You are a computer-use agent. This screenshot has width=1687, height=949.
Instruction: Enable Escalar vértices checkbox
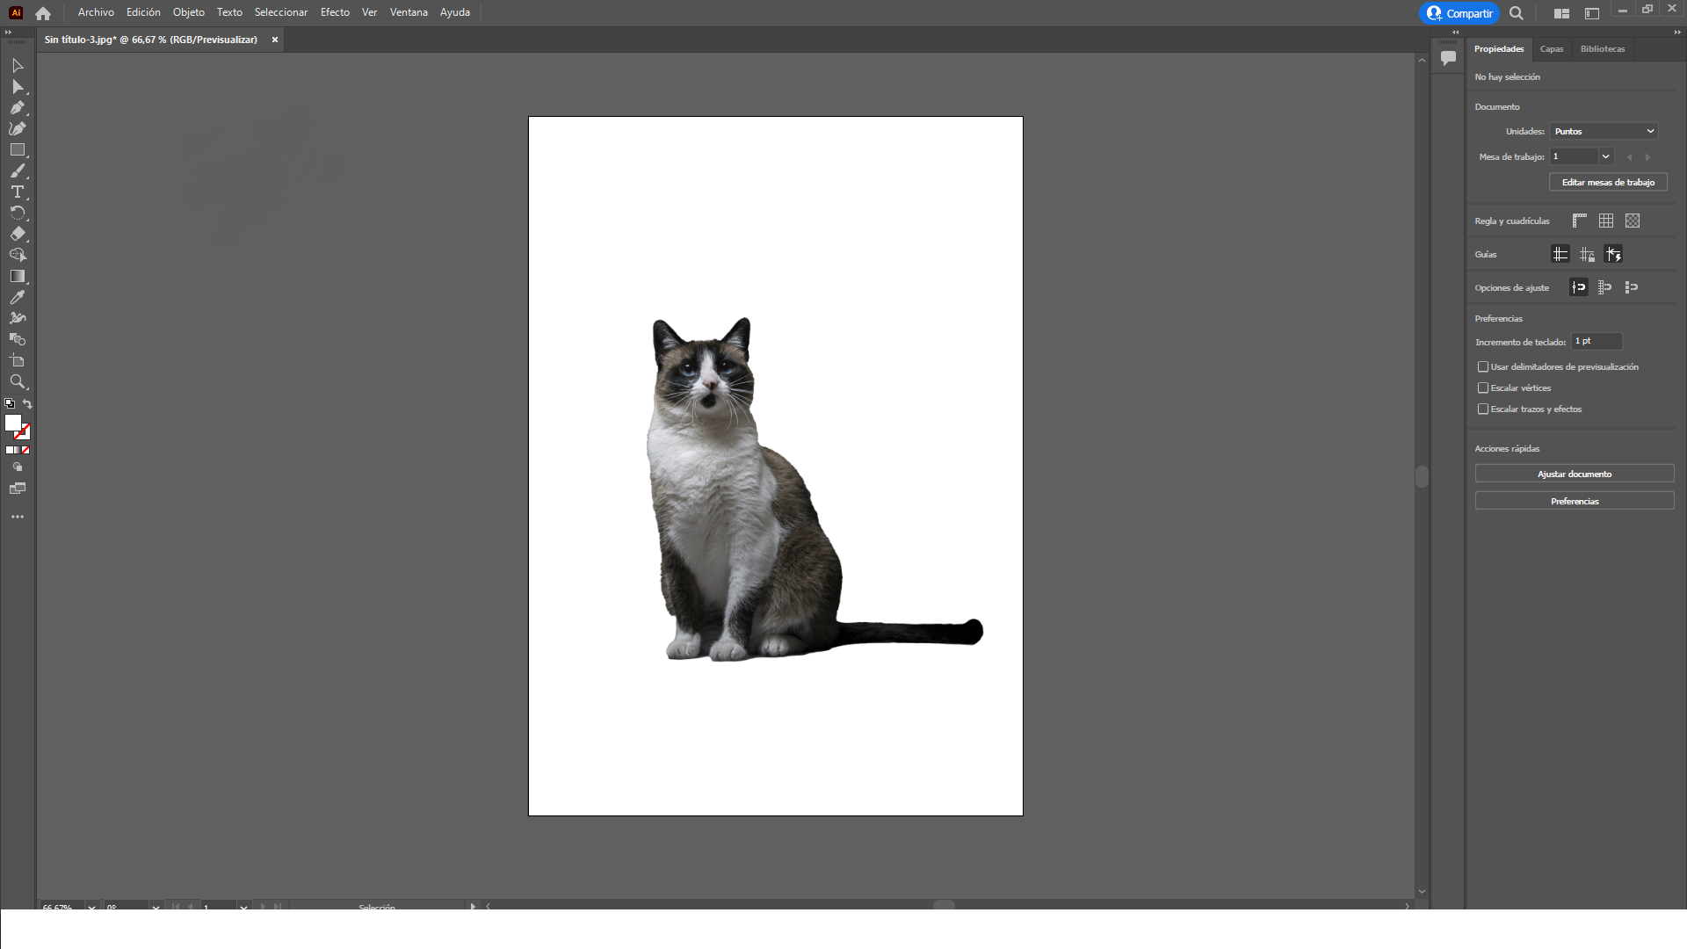(x=1483, y=388)
